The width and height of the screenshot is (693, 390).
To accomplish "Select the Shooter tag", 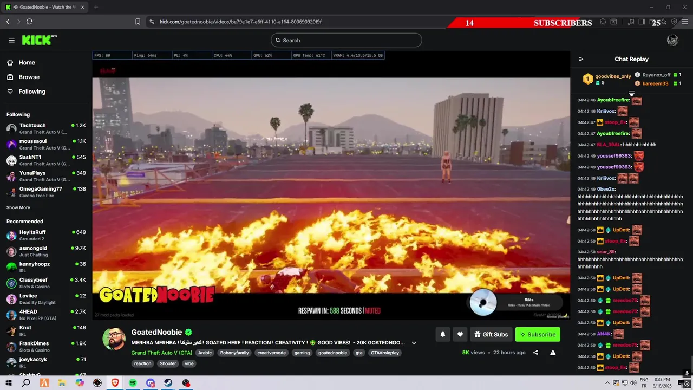I will [168, 364].
